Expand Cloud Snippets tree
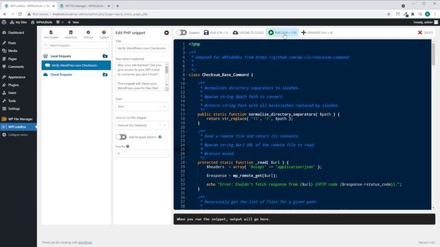The height and width of the screenshot is (247, 440). [61, 75]
